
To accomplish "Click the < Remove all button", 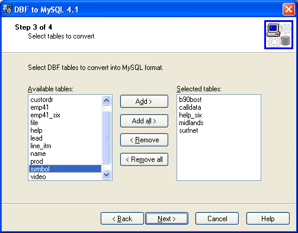I will click(144, 159).
